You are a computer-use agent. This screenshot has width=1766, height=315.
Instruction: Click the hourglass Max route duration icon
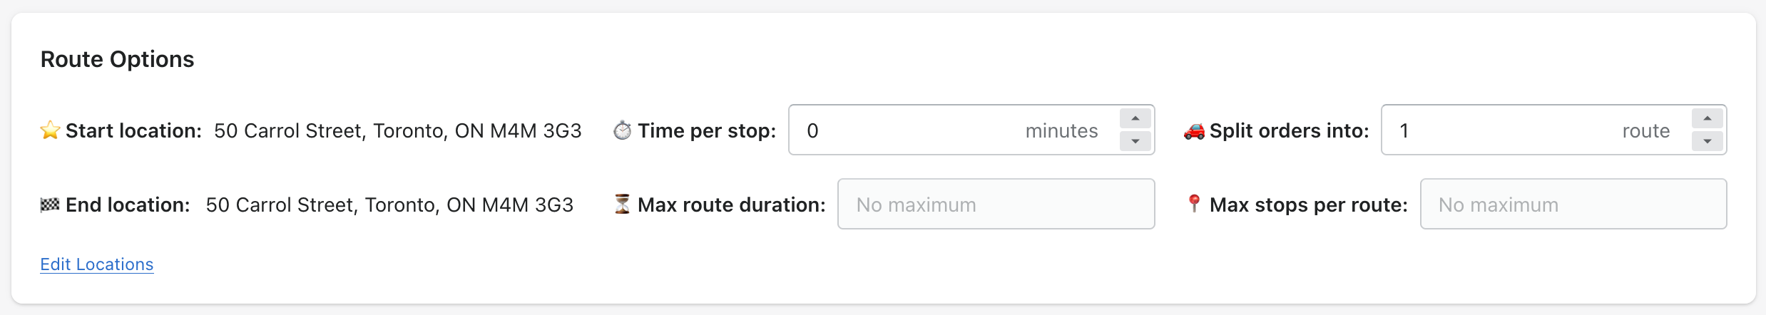point(622,205)
